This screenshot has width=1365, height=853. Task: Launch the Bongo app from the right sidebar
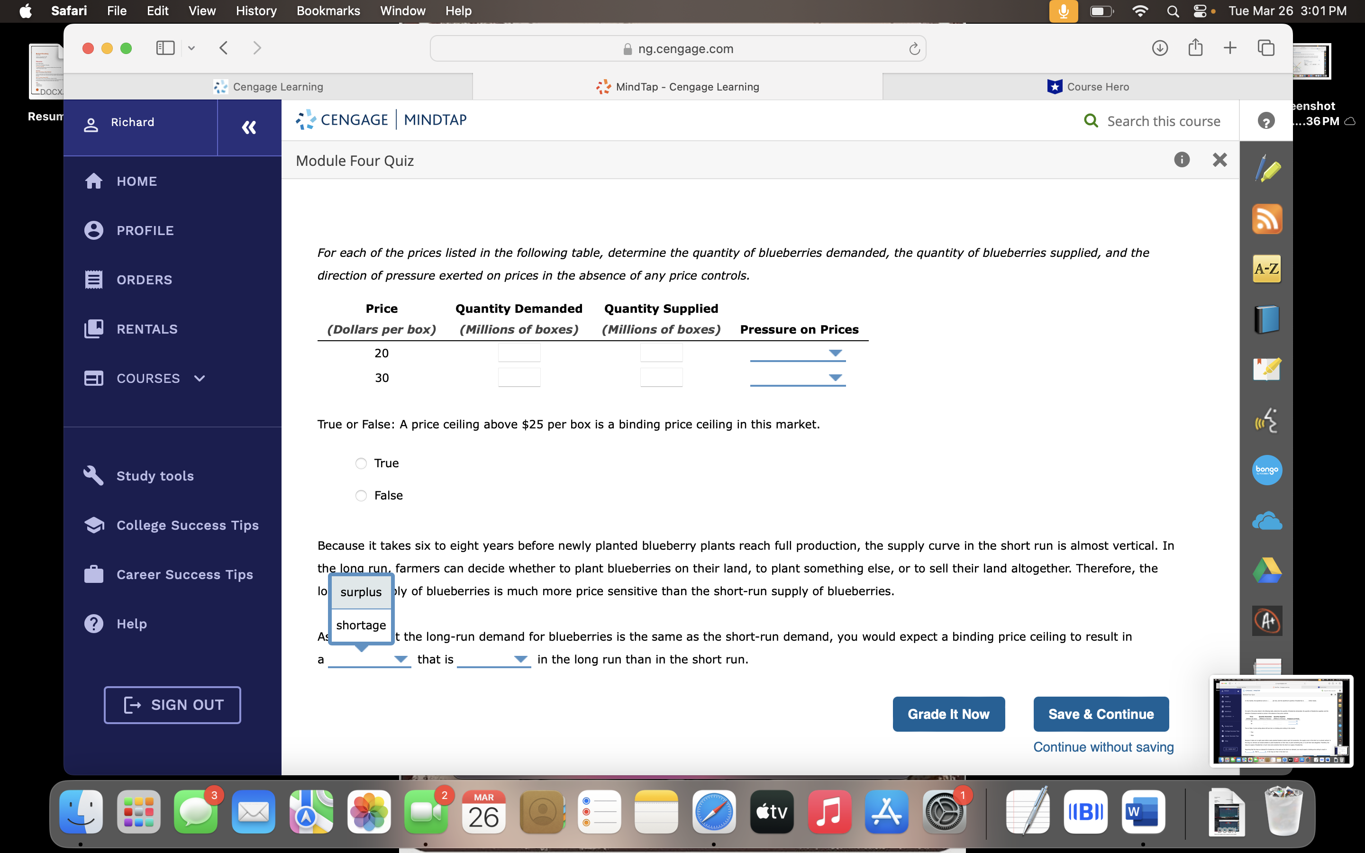tap(1267, 470)
